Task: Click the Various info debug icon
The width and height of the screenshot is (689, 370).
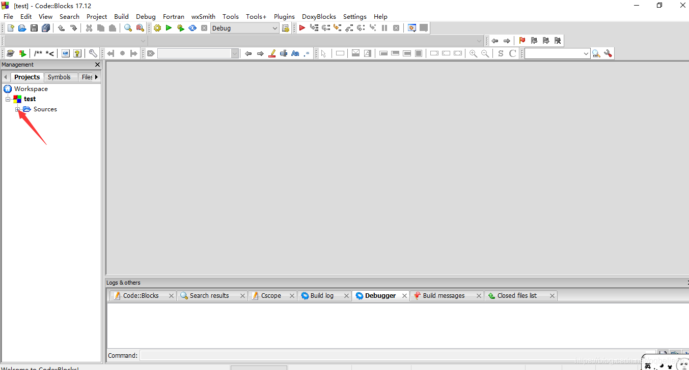Action: 424,28
